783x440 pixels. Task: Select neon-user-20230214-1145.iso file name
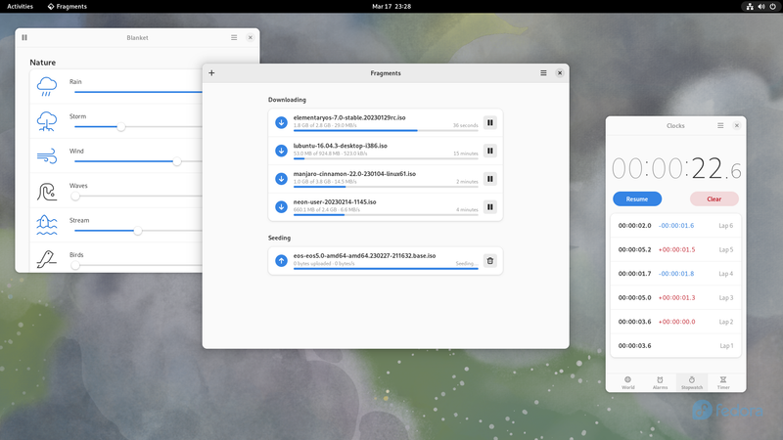335,202
